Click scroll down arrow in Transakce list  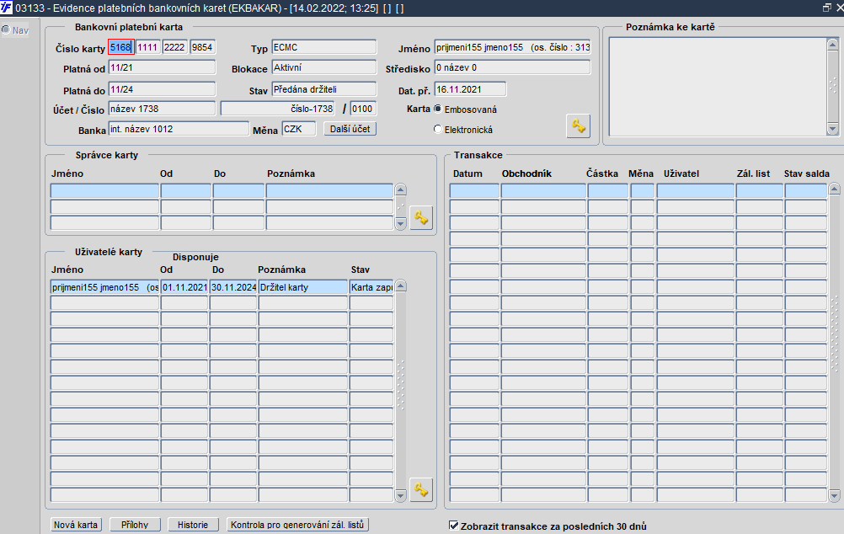point(834,496)
